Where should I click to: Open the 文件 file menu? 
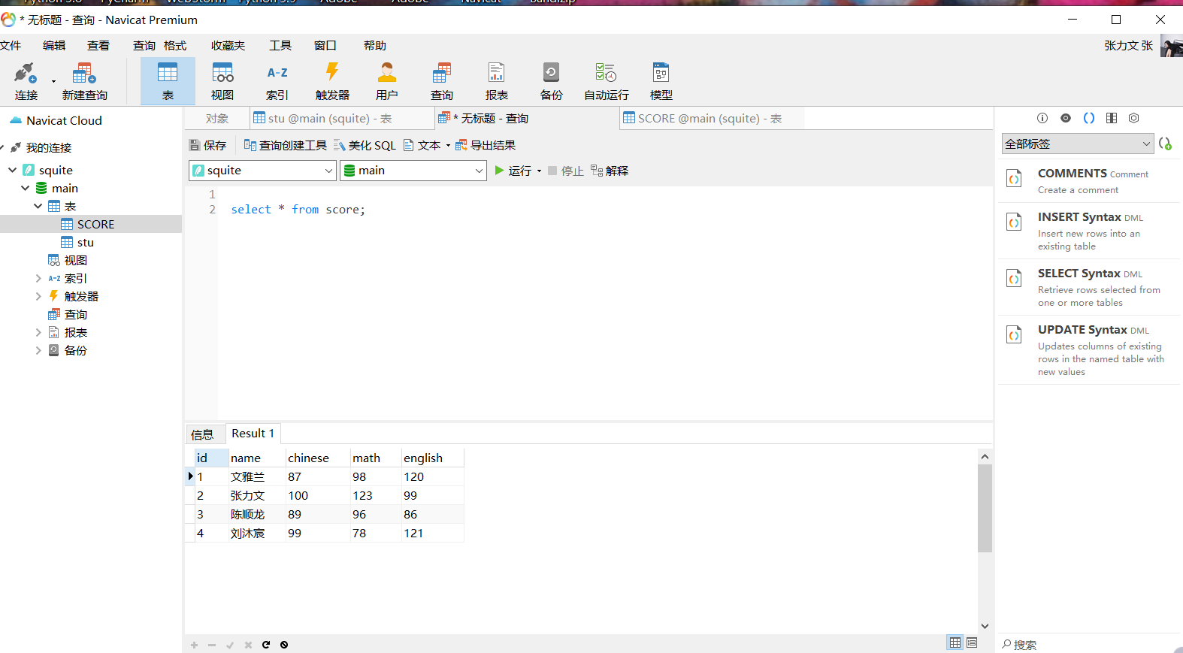[11, 46]
